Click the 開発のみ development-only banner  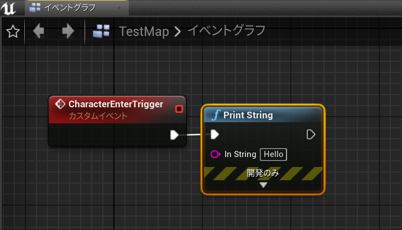[263, 174]
